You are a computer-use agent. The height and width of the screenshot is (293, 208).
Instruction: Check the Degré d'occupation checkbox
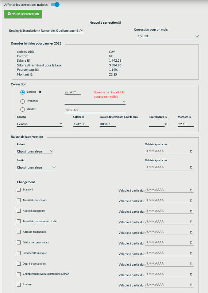pyautogui.click(x=19, y=264)
